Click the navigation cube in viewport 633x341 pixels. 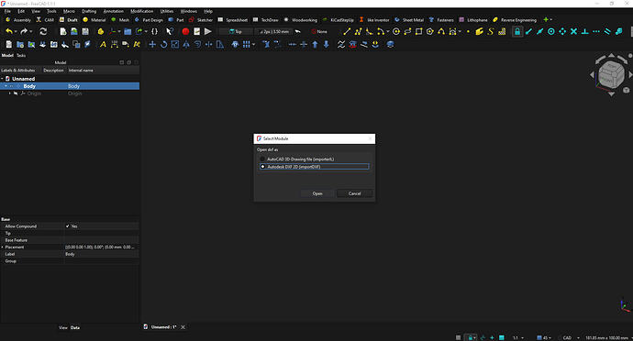coord(611,75)
